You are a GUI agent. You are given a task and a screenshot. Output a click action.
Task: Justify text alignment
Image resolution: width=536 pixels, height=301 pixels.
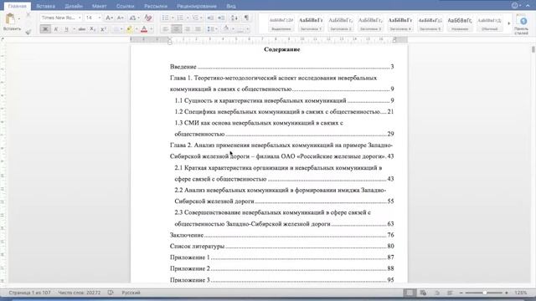coord(198,29)
